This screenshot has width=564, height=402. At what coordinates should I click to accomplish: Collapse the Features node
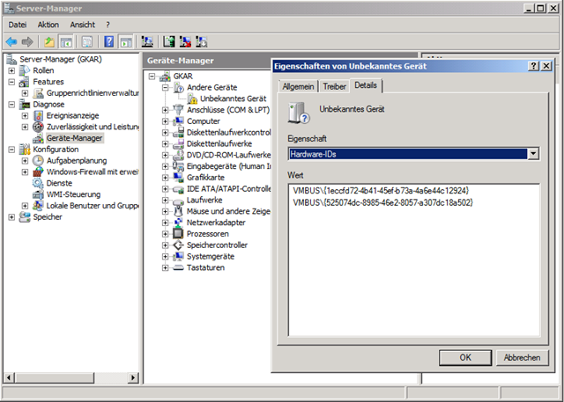(x=11, y=82)
